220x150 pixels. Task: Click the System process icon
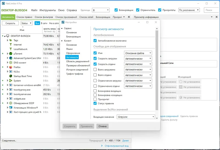11,80
